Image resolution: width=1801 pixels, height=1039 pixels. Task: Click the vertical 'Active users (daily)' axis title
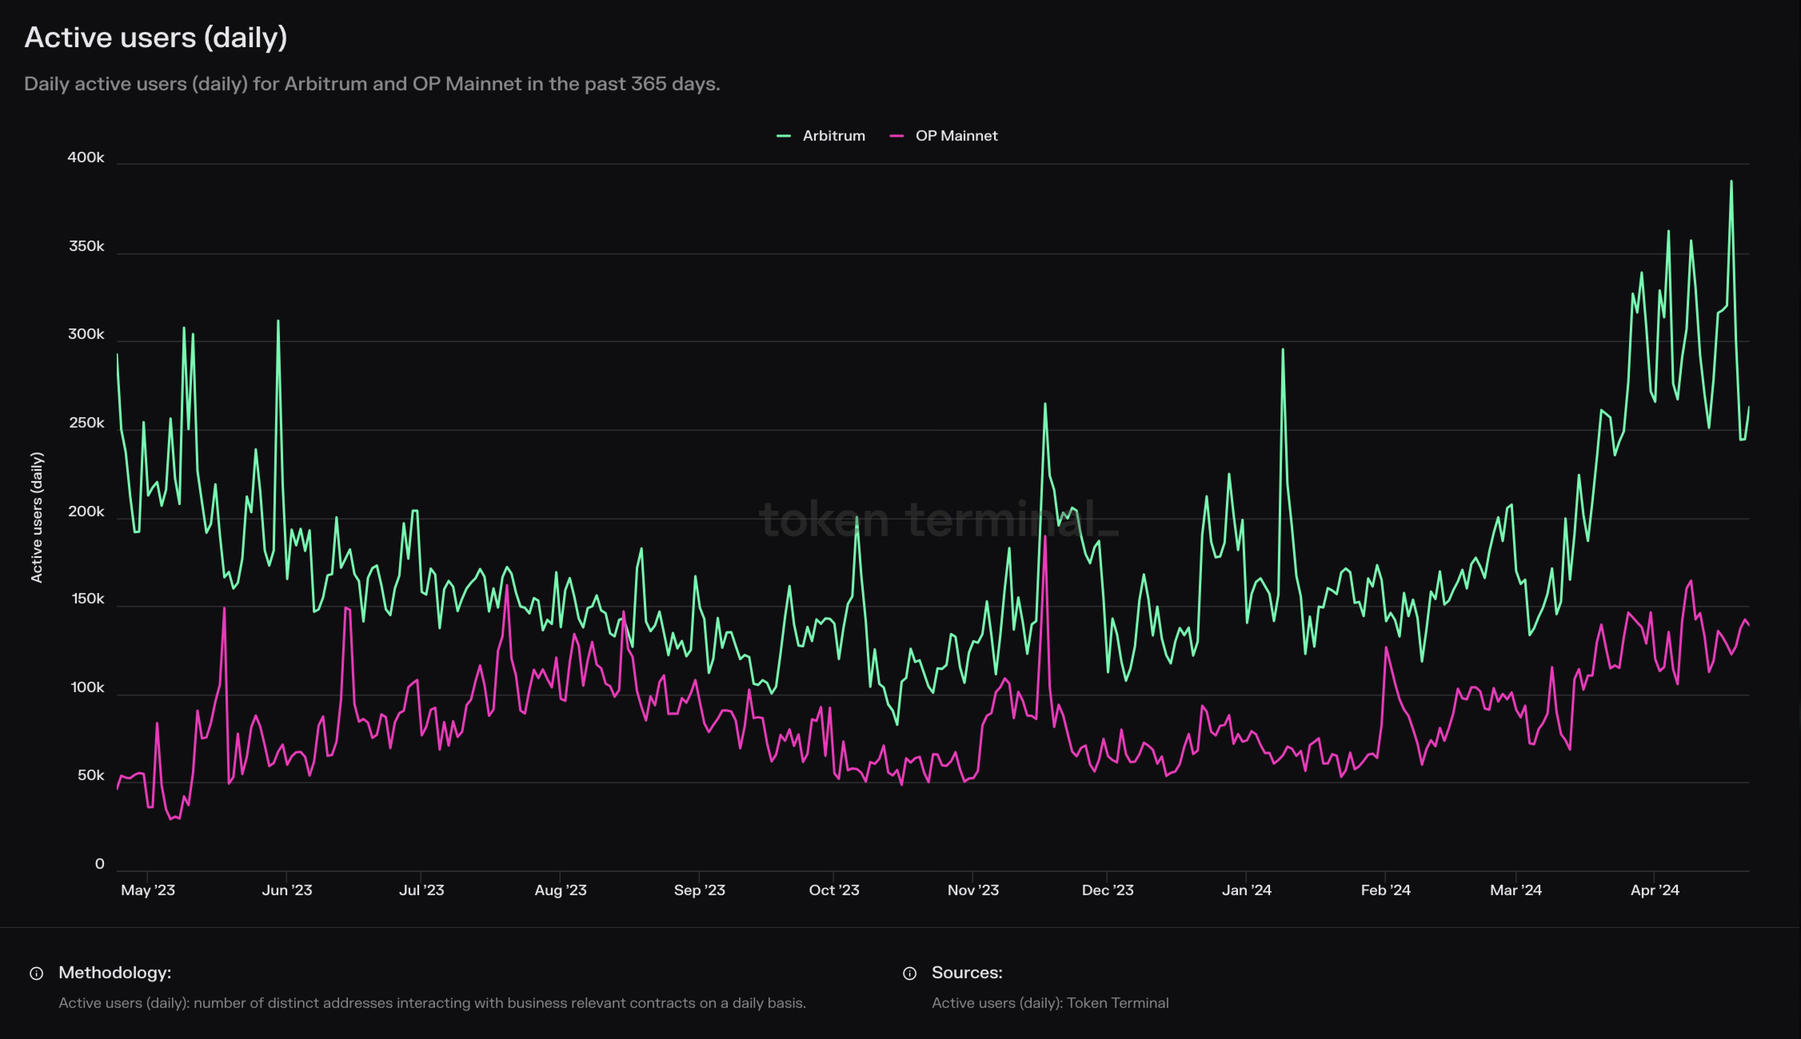[36, 518]
